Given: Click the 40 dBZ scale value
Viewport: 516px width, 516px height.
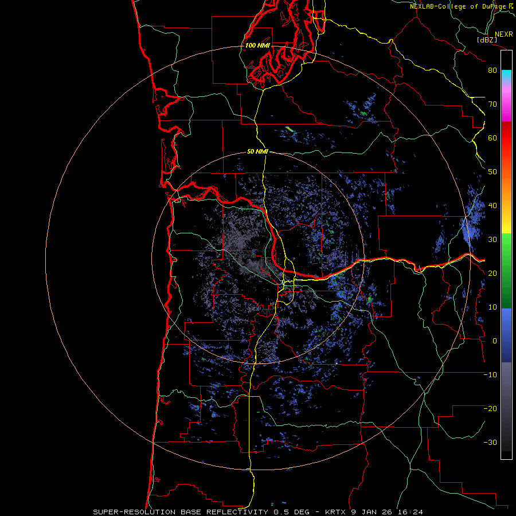Looking at the screenshot, I should pos(492,206).
